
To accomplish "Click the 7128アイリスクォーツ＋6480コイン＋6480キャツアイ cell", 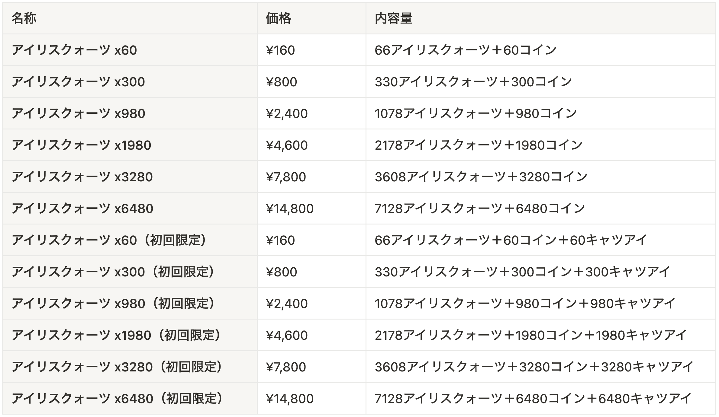I will coord(533,399).
